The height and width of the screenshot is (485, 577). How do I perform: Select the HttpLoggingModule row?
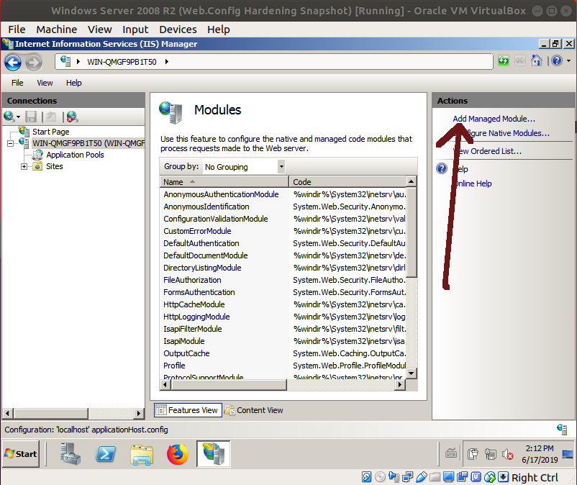click(283, 317)
